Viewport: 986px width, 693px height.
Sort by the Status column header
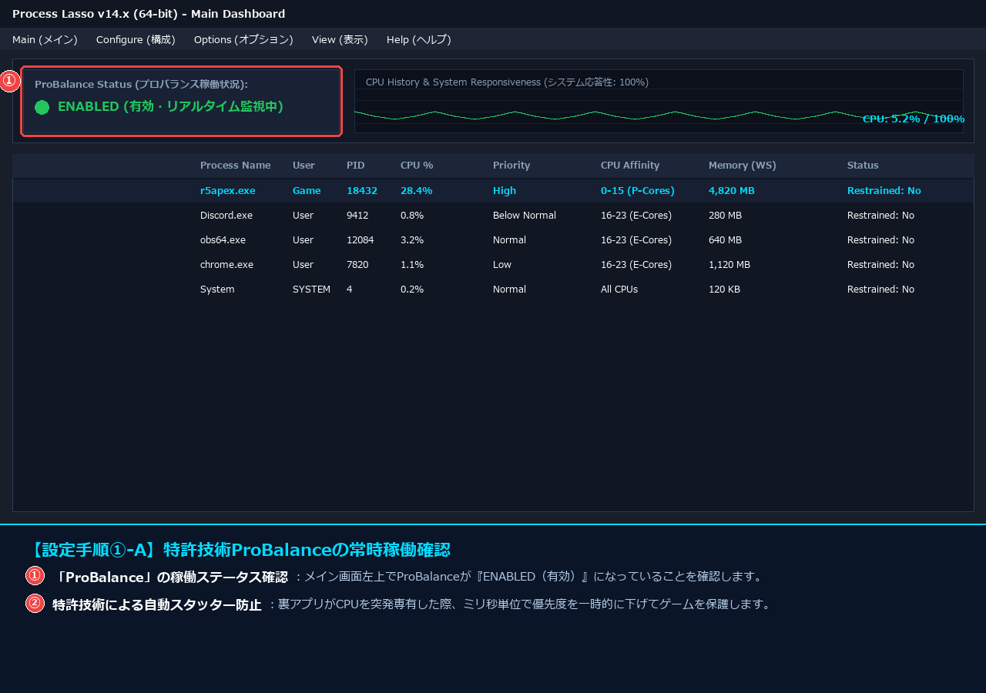[x=863, y=166]
